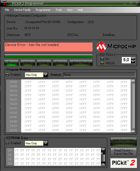Open the Device Family menu
The image size is (140, 171).
click(x=22, y=10)
